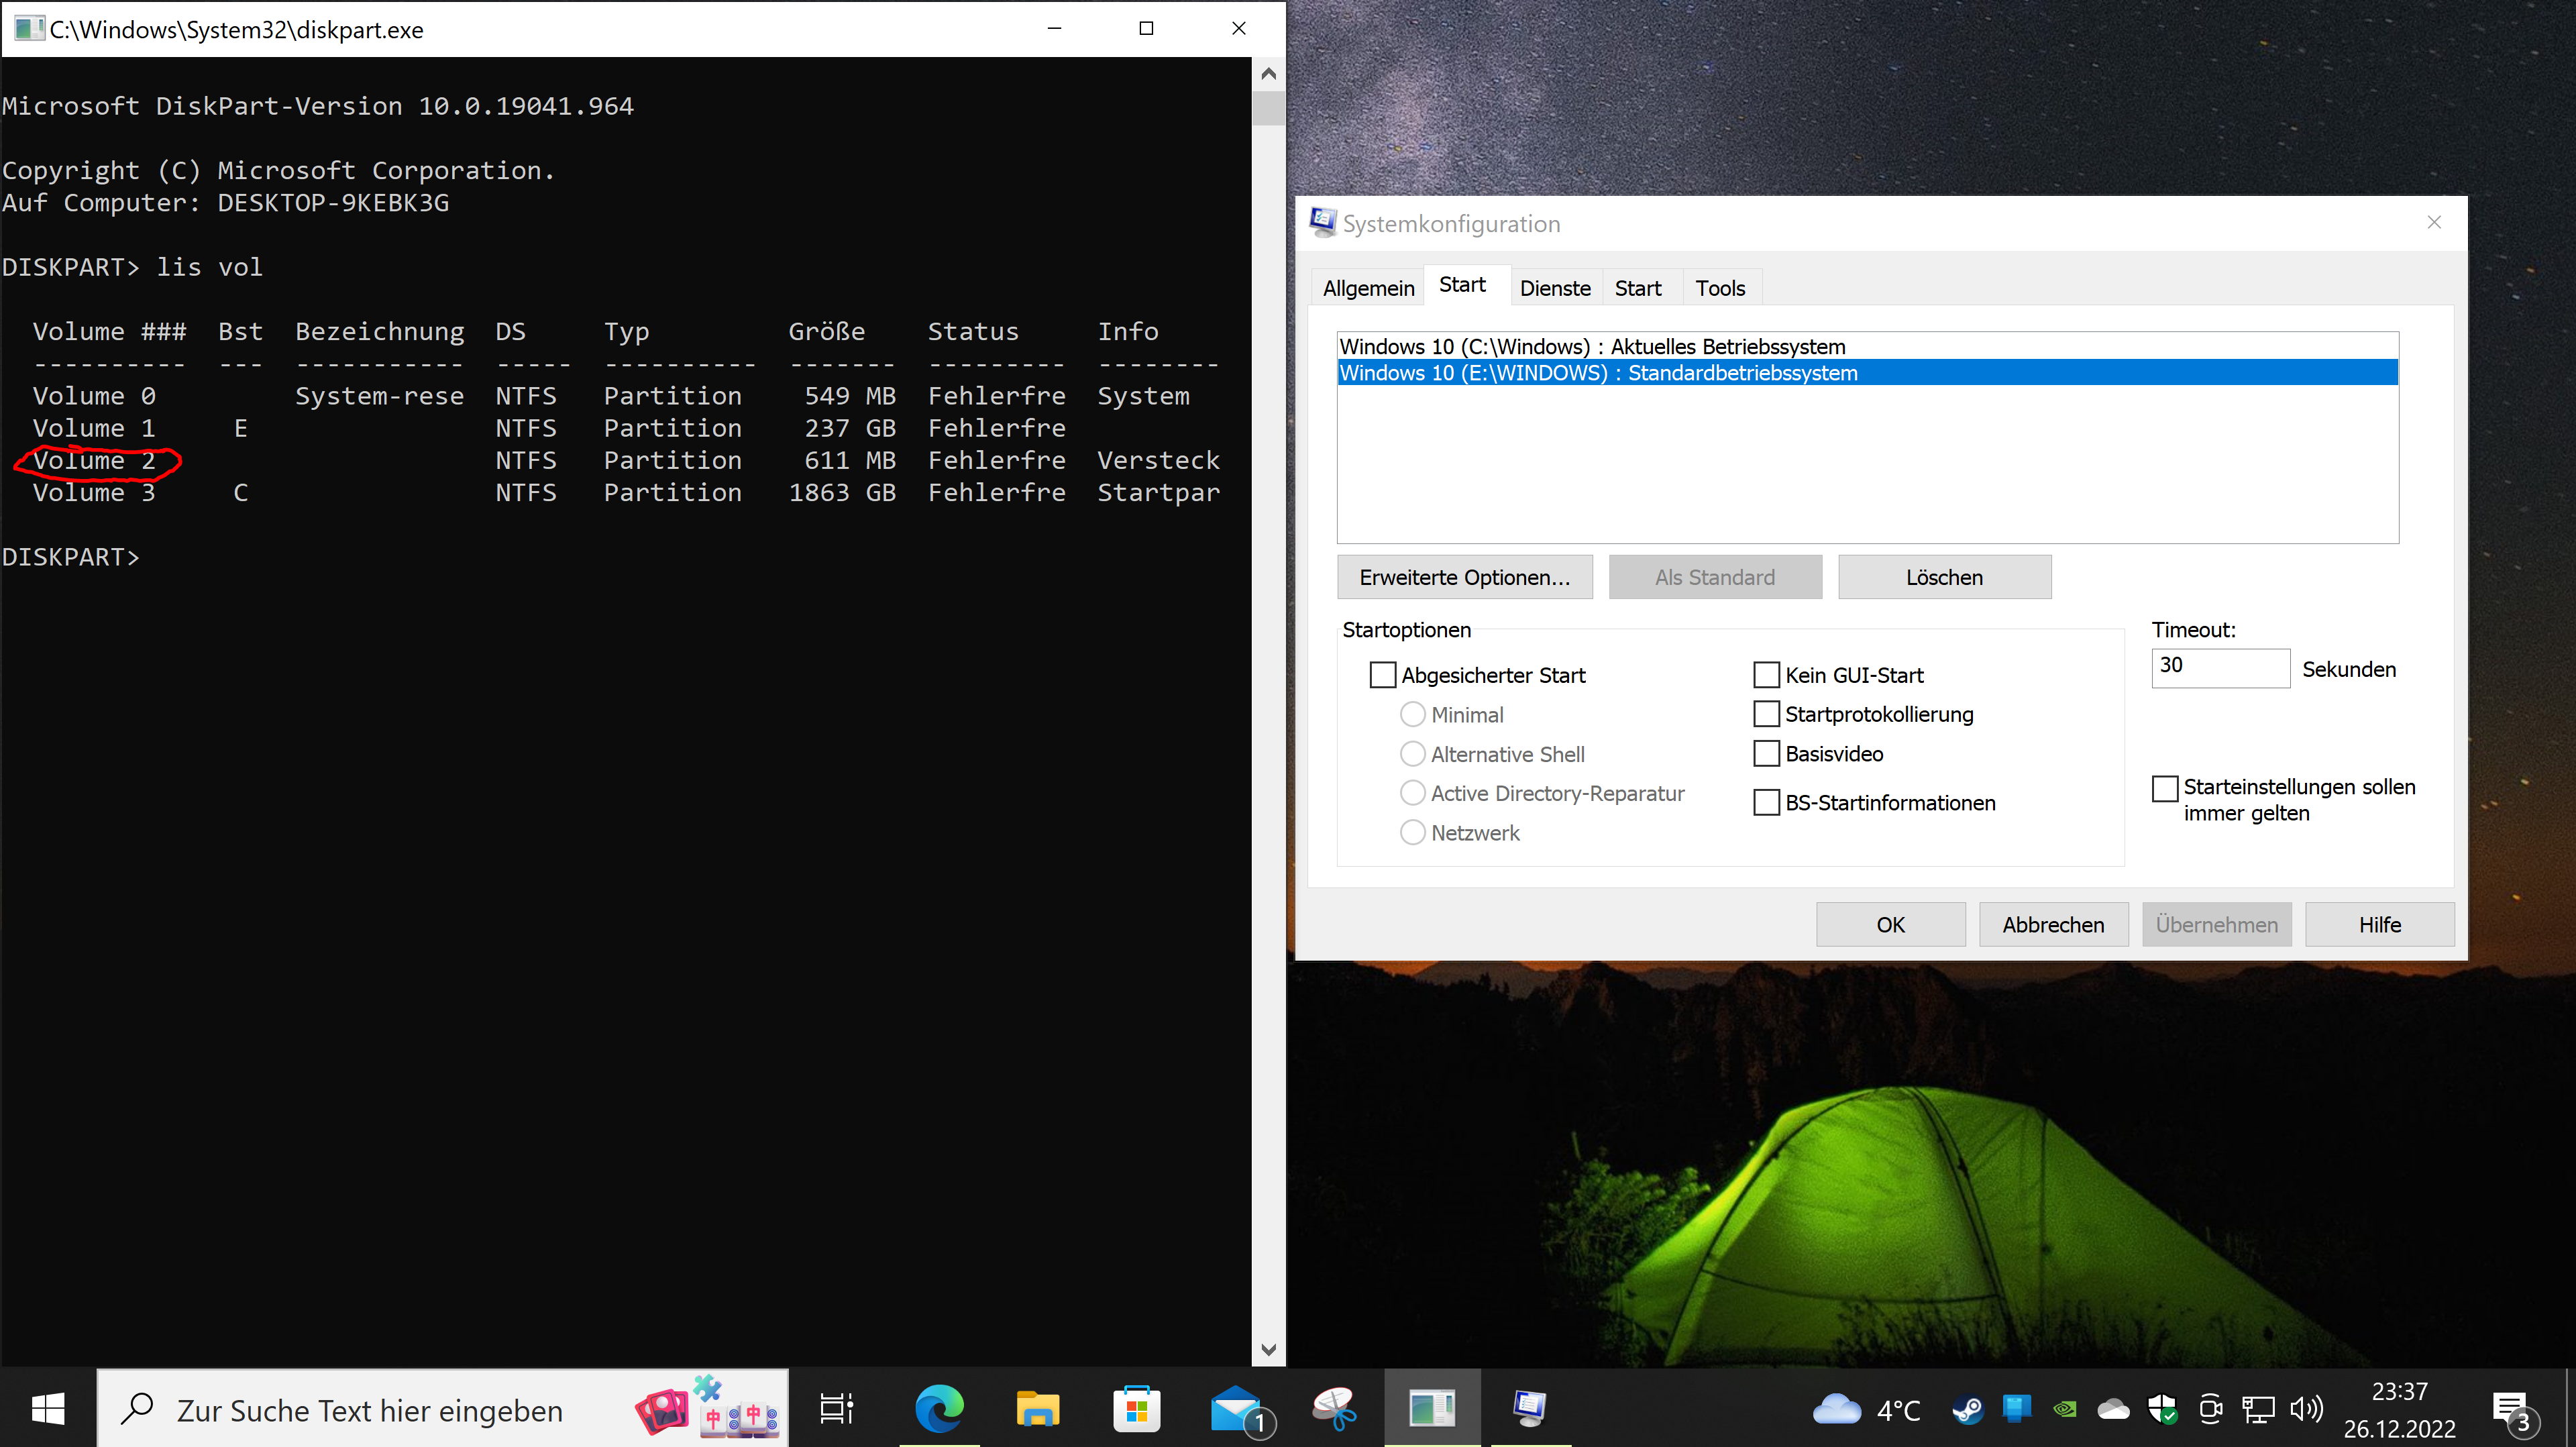The image size is (2576, 1447).
Task: Select Windows 10 (C:\Windows) boot entry
Action: point(1592,346)
